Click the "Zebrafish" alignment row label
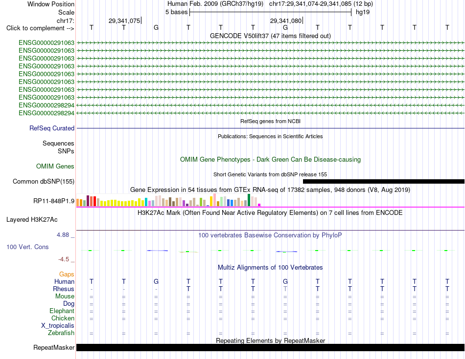This screenshot has width=465, height=359. point(61,333)
